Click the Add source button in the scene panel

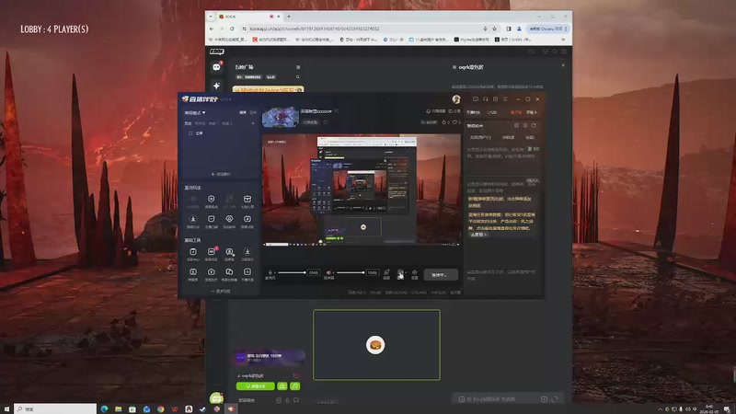tap(220, 174)
